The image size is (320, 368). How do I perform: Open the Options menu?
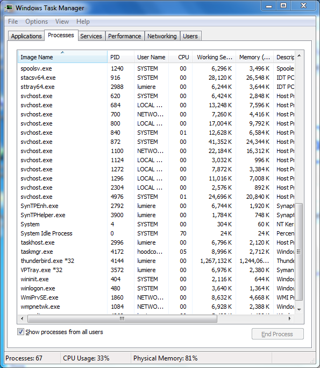tap(37, 22)
